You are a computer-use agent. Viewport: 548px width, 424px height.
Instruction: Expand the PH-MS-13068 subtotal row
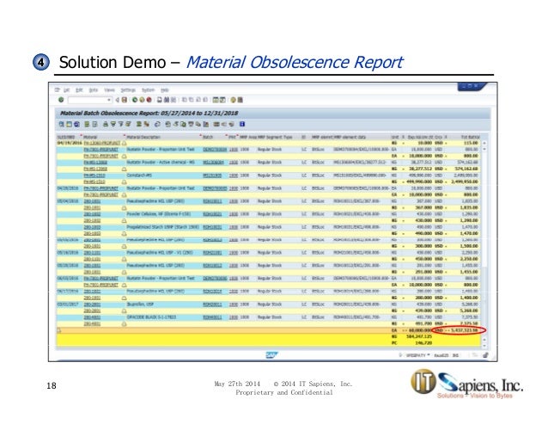[124, 169]
